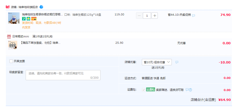Click the comment icon beside the store discount dropdown
The height and width of the screenshot is (108, 237).
coord(177,62)
